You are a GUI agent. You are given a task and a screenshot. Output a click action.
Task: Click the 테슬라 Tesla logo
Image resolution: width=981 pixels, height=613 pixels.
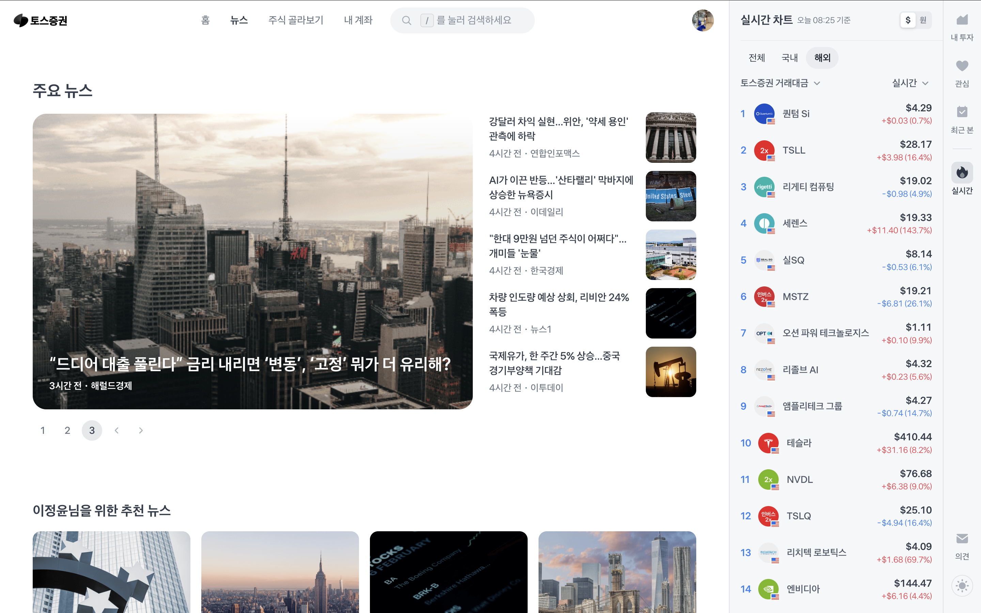click(768, 443)
